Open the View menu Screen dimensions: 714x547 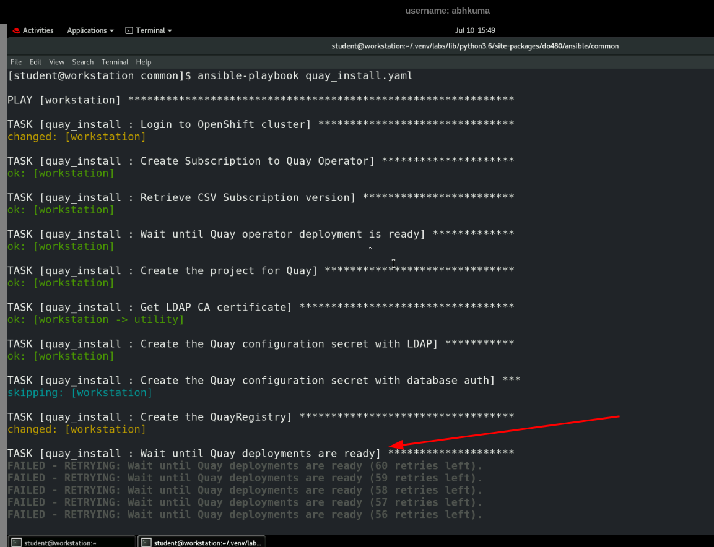[x=56, y=62]
